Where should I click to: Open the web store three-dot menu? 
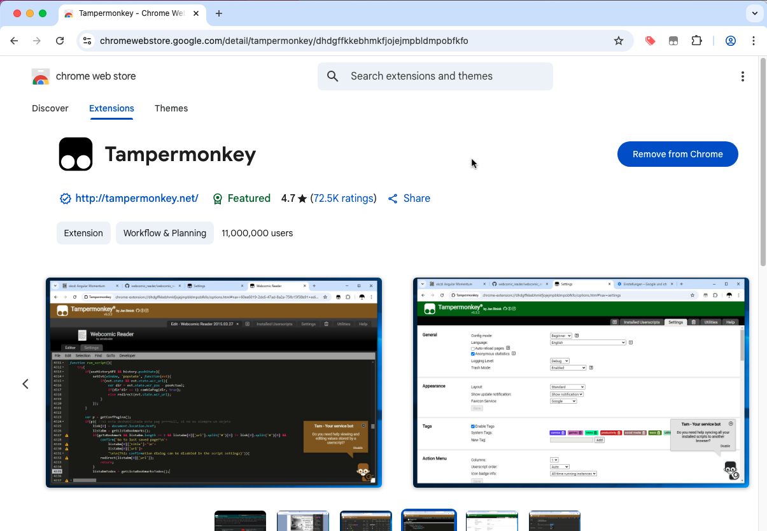point(742,76)
